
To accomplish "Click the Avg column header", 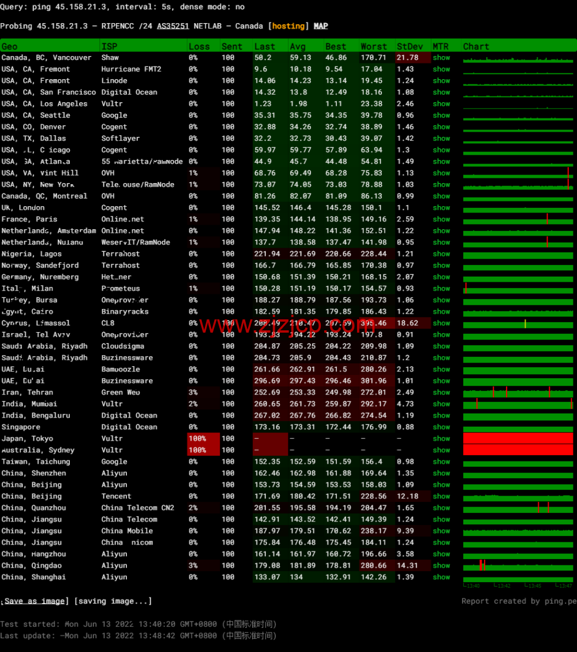I will coord(298,46).
